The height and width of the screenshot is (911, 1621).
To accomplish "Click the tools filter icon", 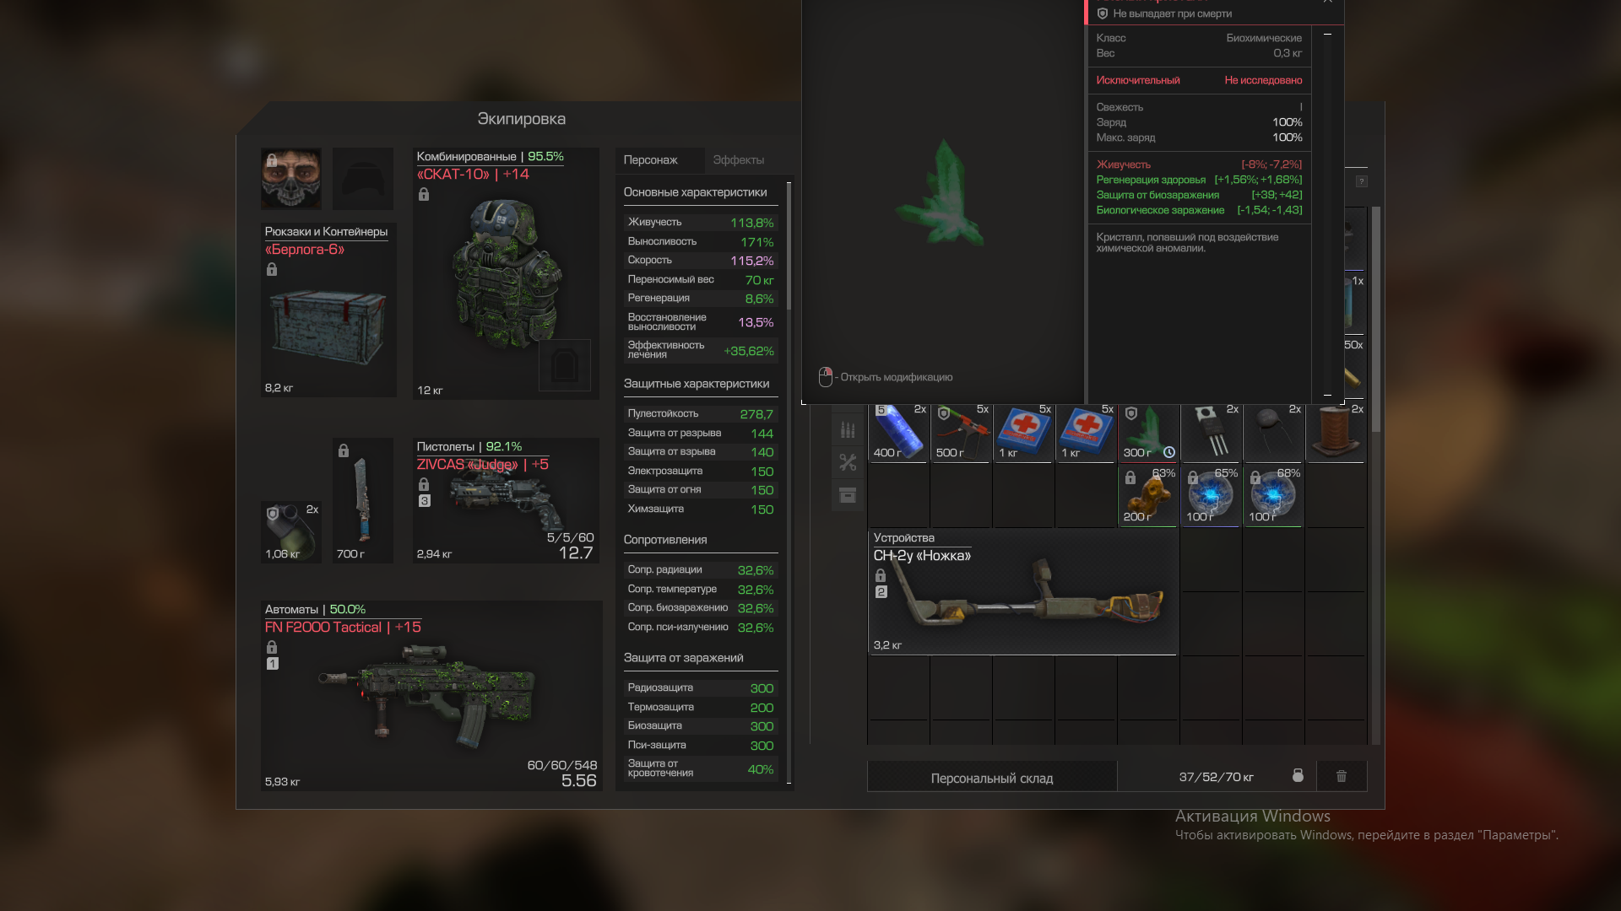I will (x=848, y=462).
